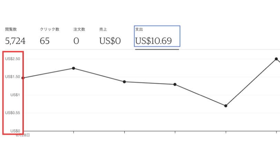
Task: Click the x-axis tick below the lowest point
Action: tap(226, 132)
